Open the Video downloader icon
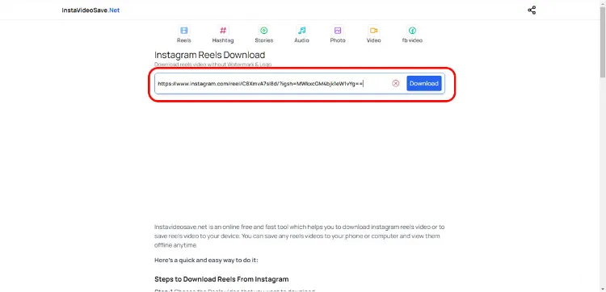Image resolution: width=606 pixels, height=292 pixels. point(374,31)
